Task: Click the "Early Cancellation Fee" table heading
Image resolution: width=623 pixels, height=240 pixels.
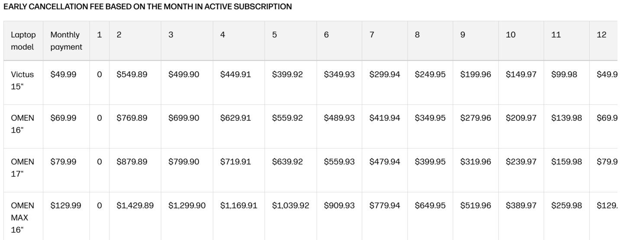Action: click(148, 7)
